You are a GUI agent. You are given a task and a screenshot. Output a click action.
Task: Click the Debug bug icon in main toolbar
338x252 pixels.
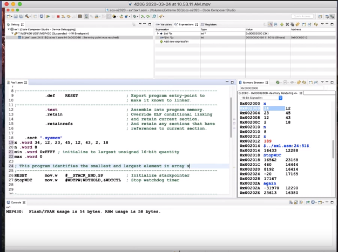[x=134, y=16]
